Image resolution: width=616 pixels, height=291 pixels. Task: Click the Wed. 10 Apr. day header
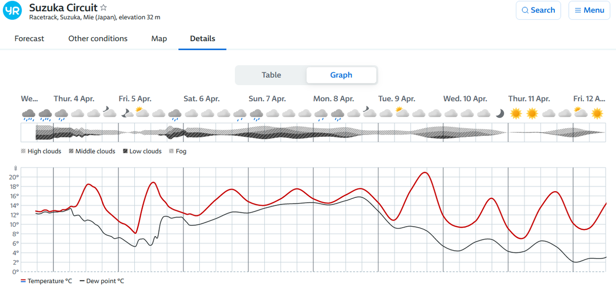465,98
